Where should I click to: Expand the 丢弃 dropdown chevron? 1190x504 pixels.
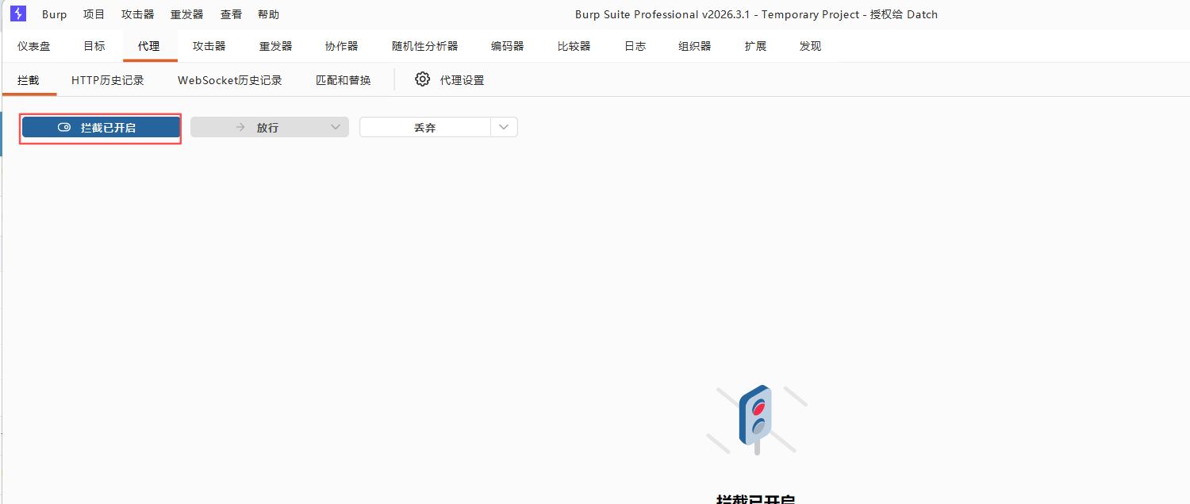(x=504, y=127)
